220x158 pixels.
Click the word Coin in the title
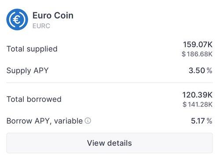tap(64, 15)
